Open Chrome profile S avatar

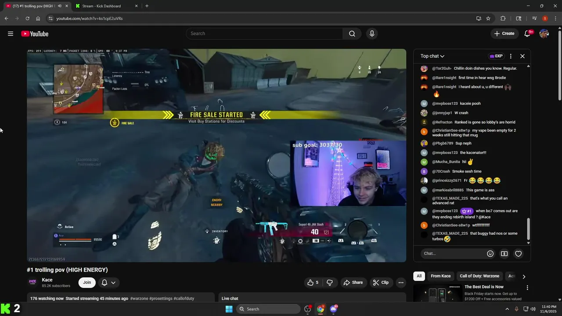tap(545, 18)
